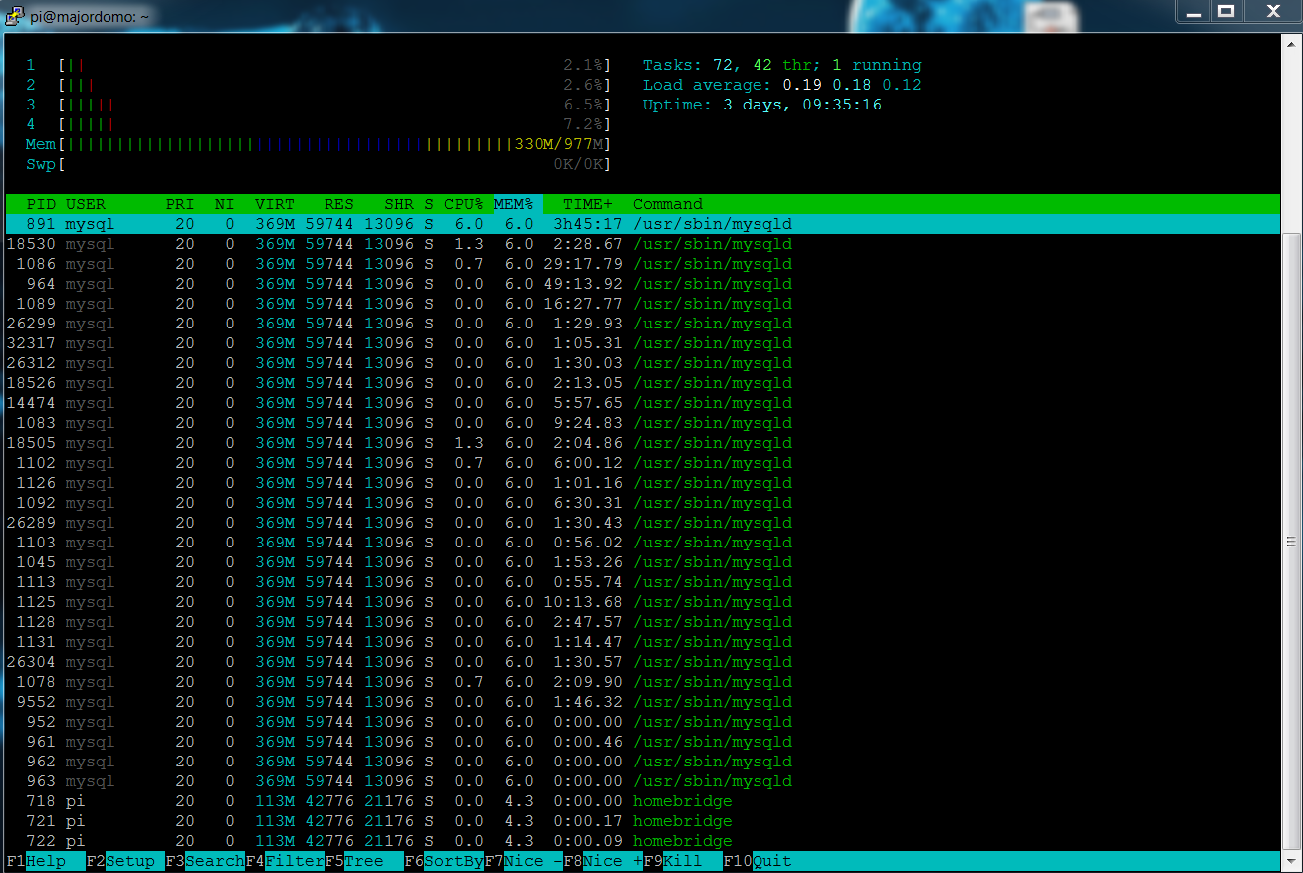Select the process row with PID 9552
The image size is (1303, 873).
point(642,702)
